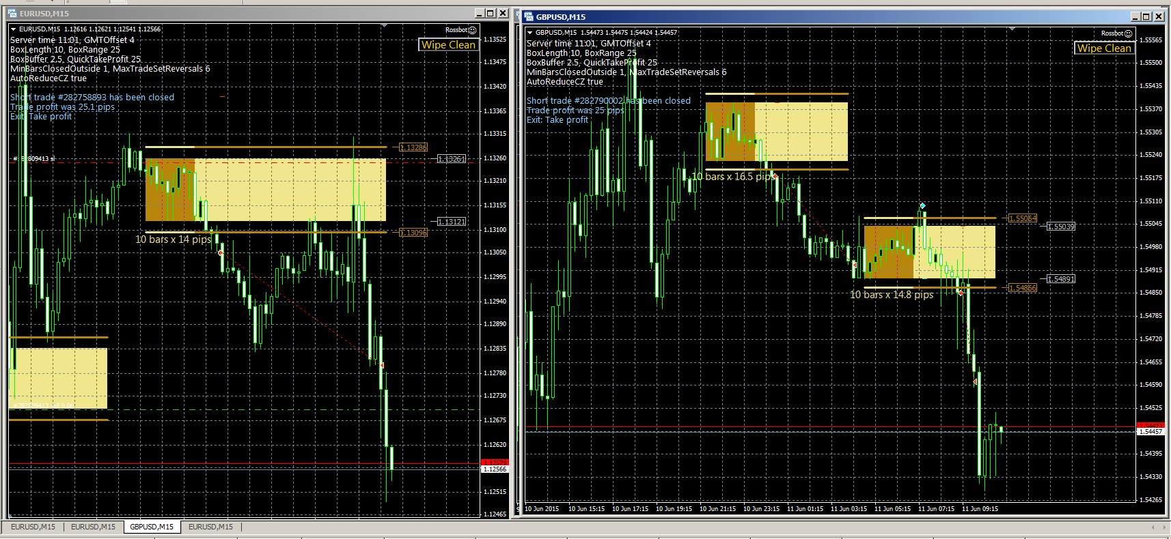This screenshot has width=1171, height=539.
Task: Select the 1.54866 price label on GBPUSD chart
Action: (1023, 288)
